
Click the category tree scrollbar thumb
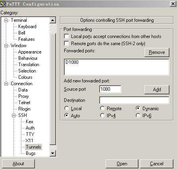tap(53, 89)
